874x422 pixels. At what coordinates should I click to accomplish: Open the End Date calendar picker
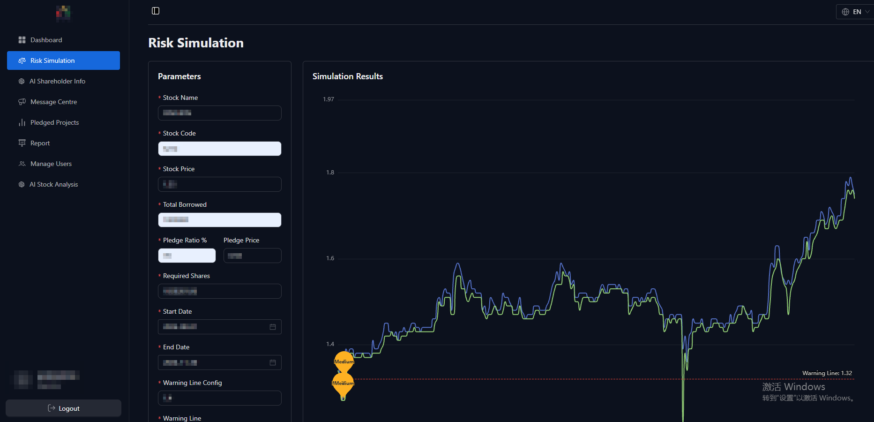click(x=273, y=362)
